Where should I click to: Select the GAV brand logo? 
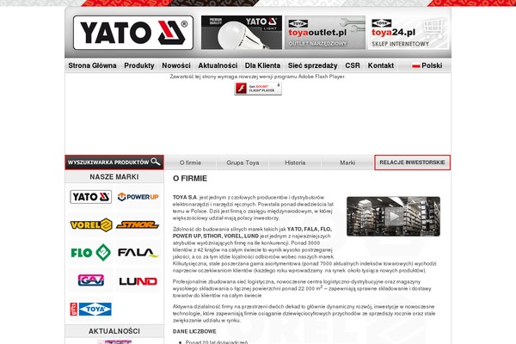91,280
